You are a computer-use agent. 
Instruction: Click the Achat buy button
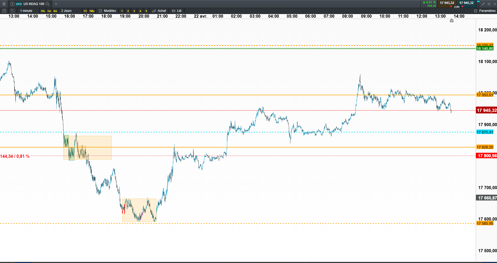click(x=159, y=11)
